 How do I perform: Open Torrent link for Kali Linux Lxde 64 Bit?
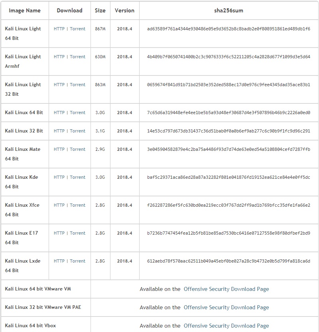pyautogui.click(x=77, y=261)
